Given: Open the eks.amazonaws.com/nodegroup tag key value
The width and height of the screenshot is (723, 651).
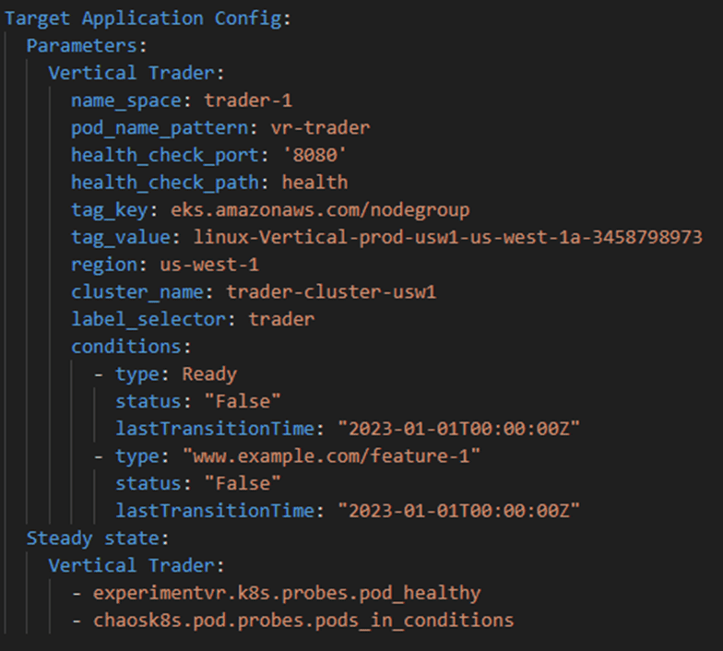Looking at the screenshot, I should pos(321,210).
